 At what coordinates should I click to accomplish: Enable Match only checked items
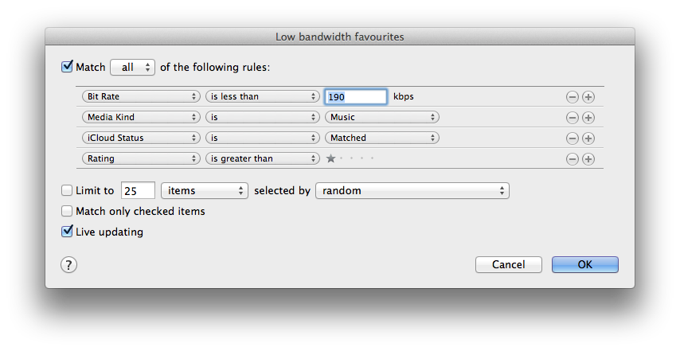coord(67,212)
